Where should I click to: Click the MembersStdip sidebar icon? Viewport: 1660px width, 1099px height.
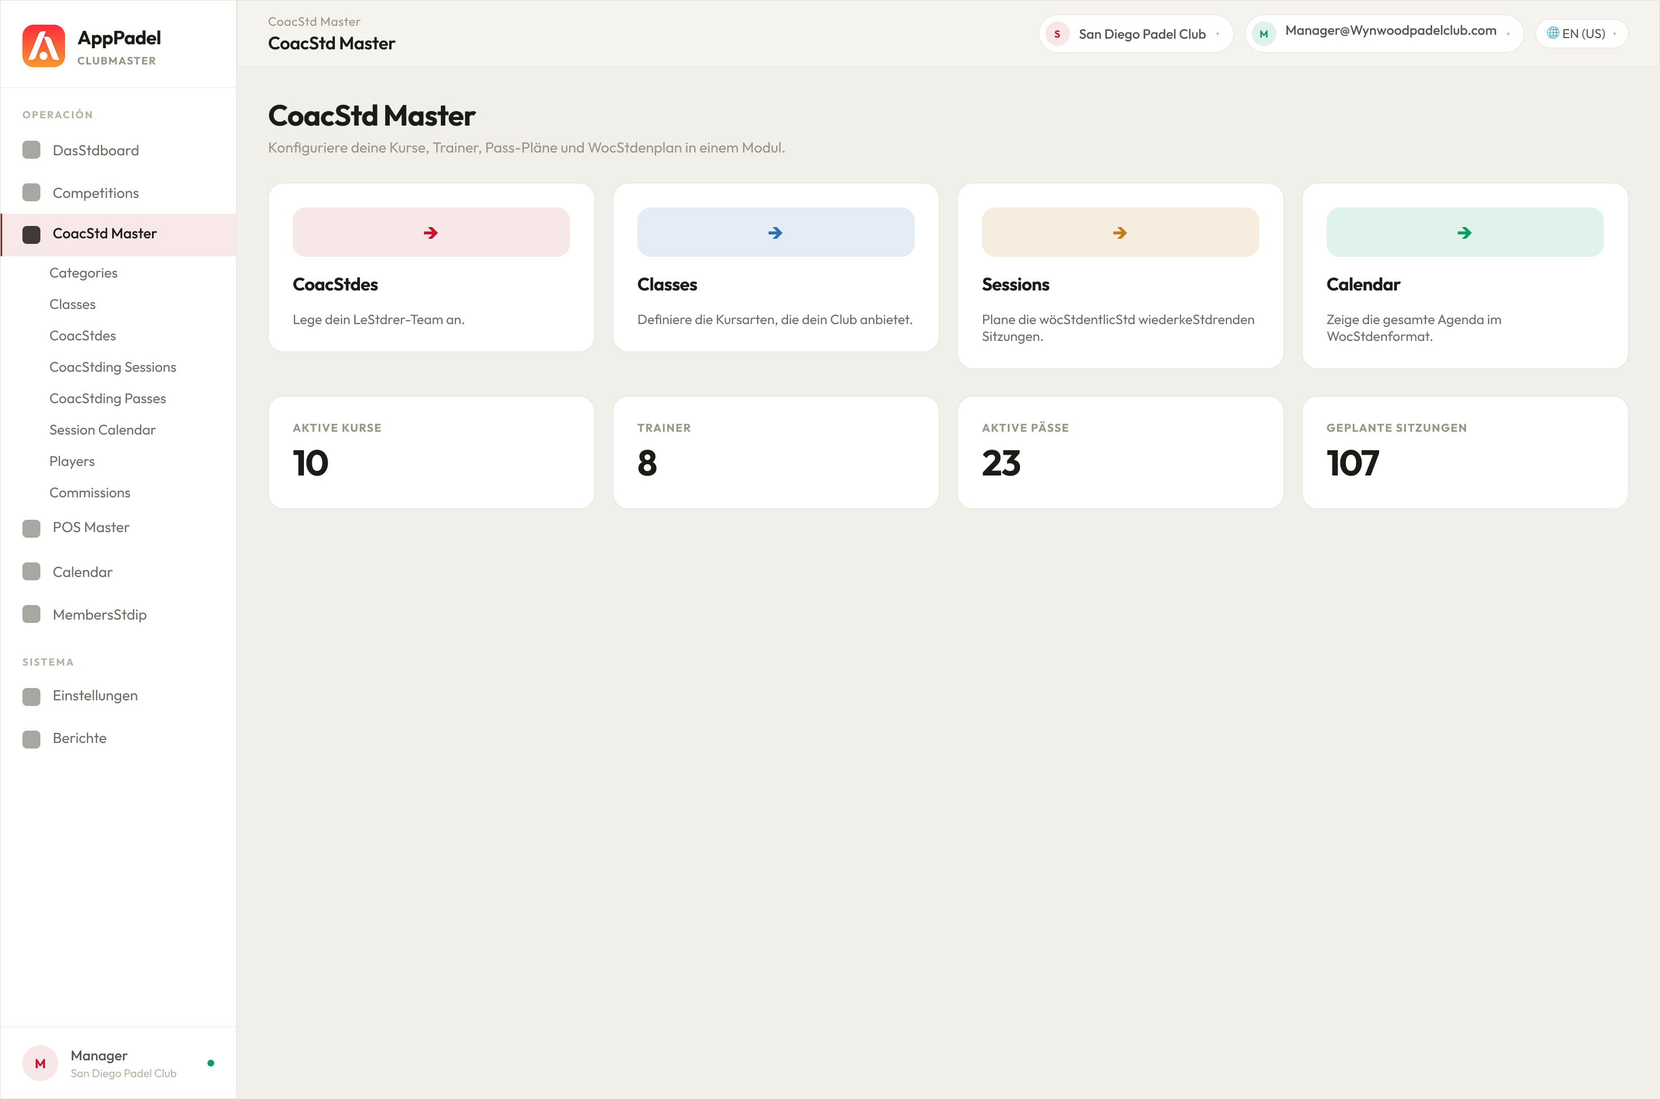click(x=31, y=614)
